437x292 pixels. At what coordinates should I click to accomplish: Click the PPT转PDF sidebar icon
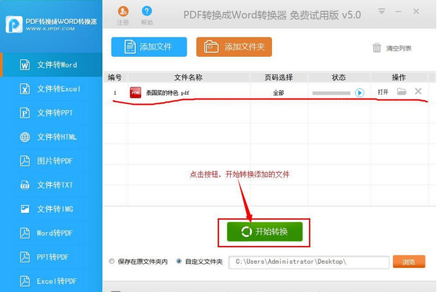tap(25, 257)
